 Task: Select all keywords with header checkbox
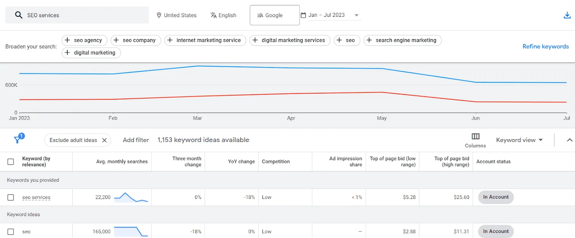[11, 162]
